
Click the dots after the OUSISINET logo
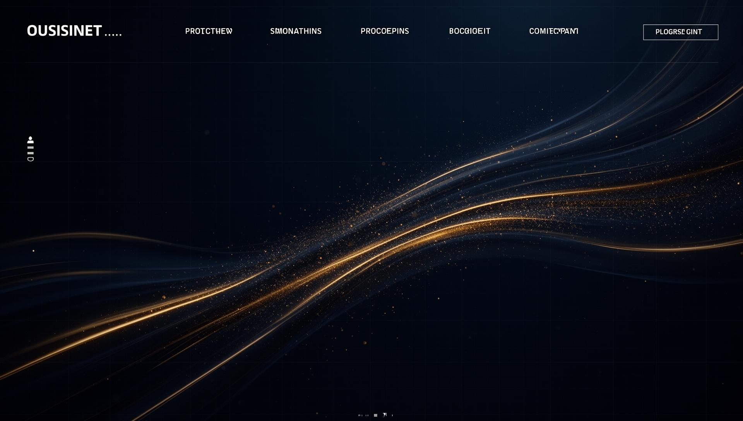pos(113,35)
